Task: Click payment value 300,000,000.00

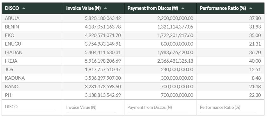Action: pyautogui.click(x=177, y=78)
